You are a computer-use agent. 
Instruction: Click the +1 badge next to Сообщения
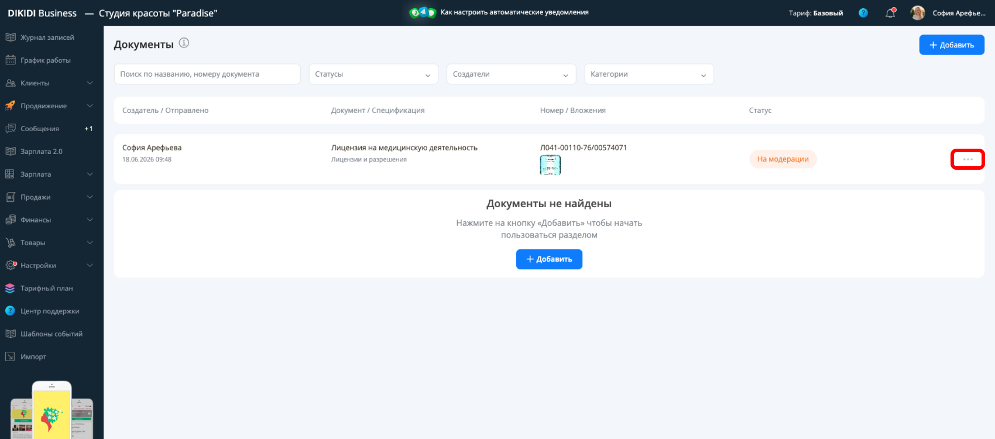pos(88,129)
